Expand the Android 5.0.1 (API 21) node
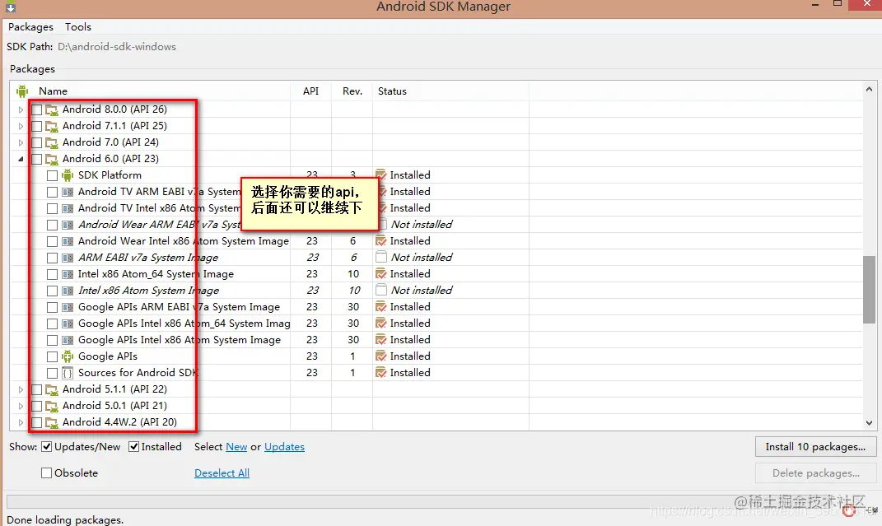The image size is (882, 526). pyautogui.click(x=21, y=406)
